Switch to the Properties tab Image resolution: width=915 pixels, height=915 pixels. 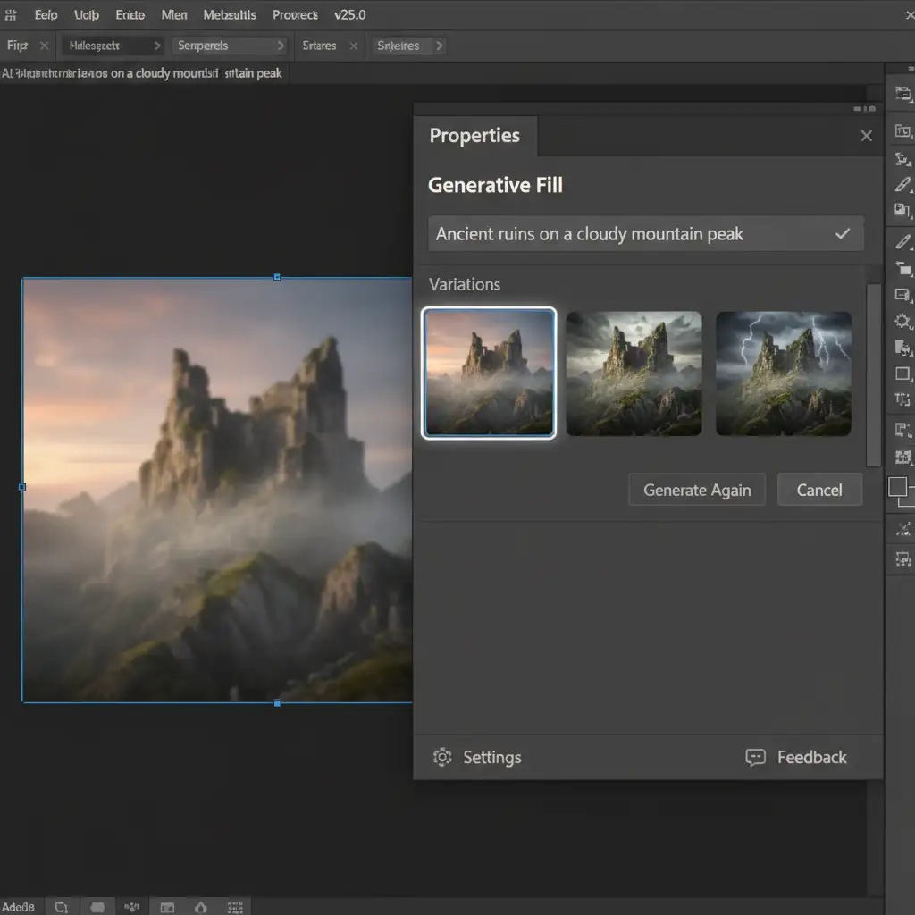474,136
